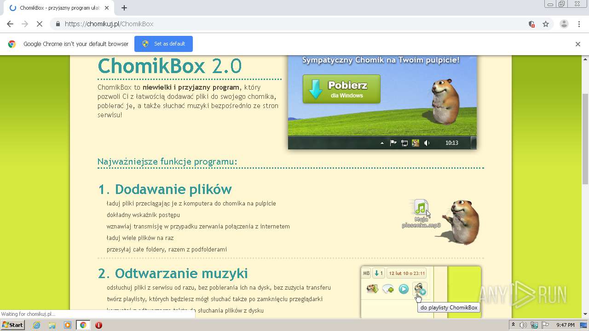Click the 2. Odtwarzanie muzyki heading
589x331 pixels.
point(173,273)
